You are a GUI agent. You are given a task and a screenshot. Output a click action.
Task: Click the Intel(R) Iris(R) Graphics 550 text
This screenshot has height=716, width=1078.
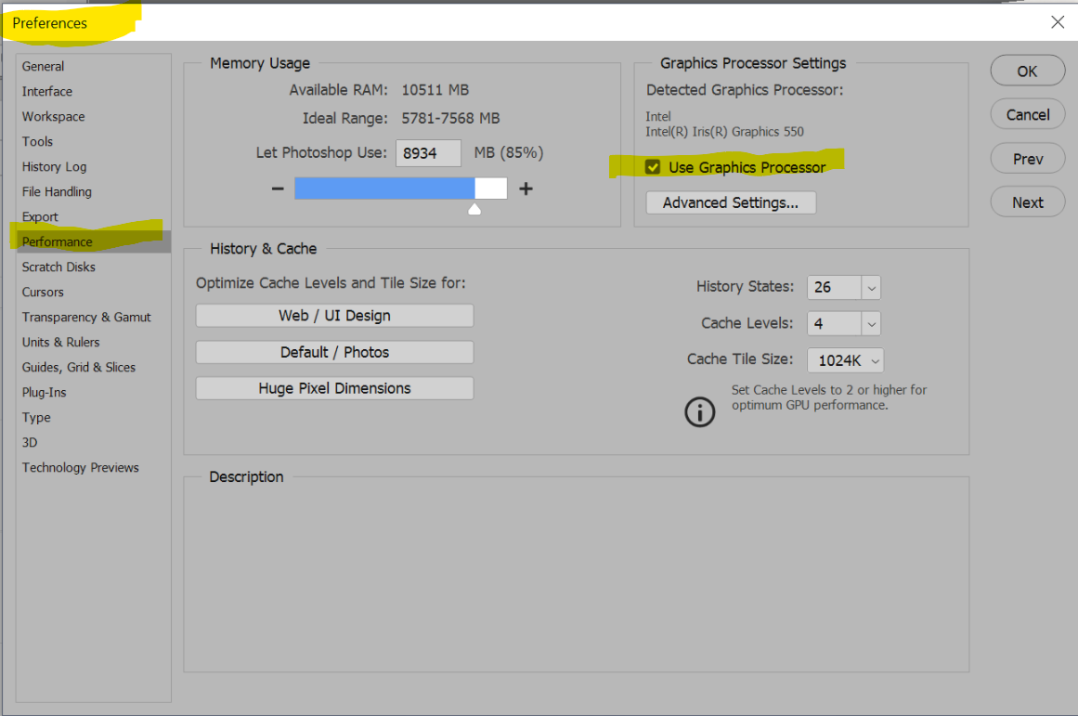click(x=724, y=131)
